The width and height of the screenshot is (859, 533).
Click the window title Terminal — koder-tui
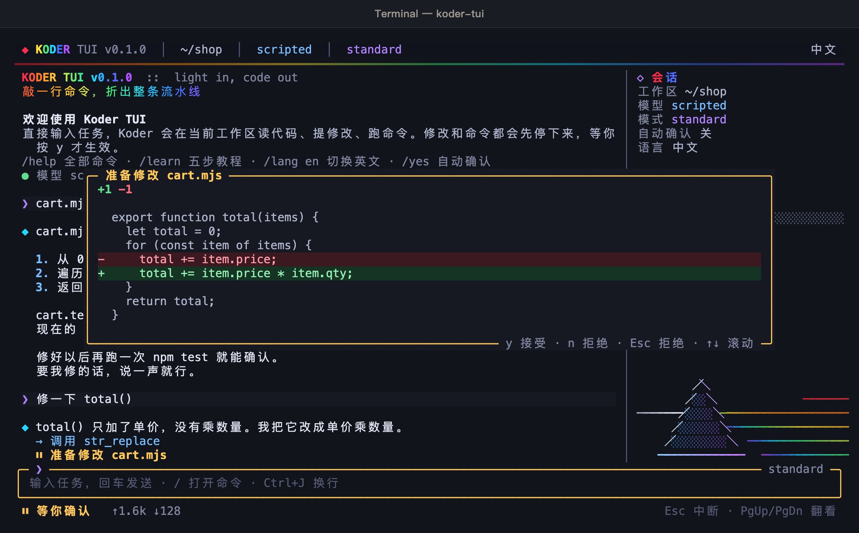click(x=429, y=14)
